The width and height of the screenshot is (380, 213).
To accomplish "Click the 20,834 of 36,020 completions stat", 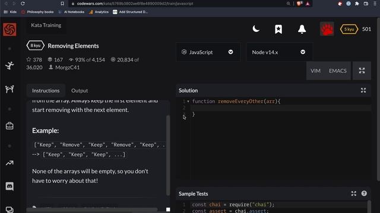I will coord(83,63).
